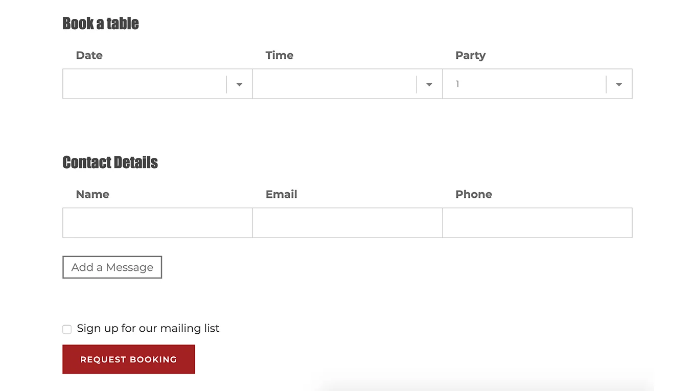The image size is (695, 391).
Task: Click the Party size dropdown arrow icon
Action: pos(619,84)
